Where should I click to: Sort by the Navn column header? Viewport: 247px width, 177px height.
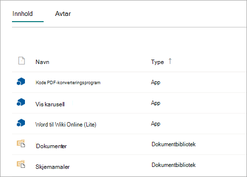[x=42, y=62]
